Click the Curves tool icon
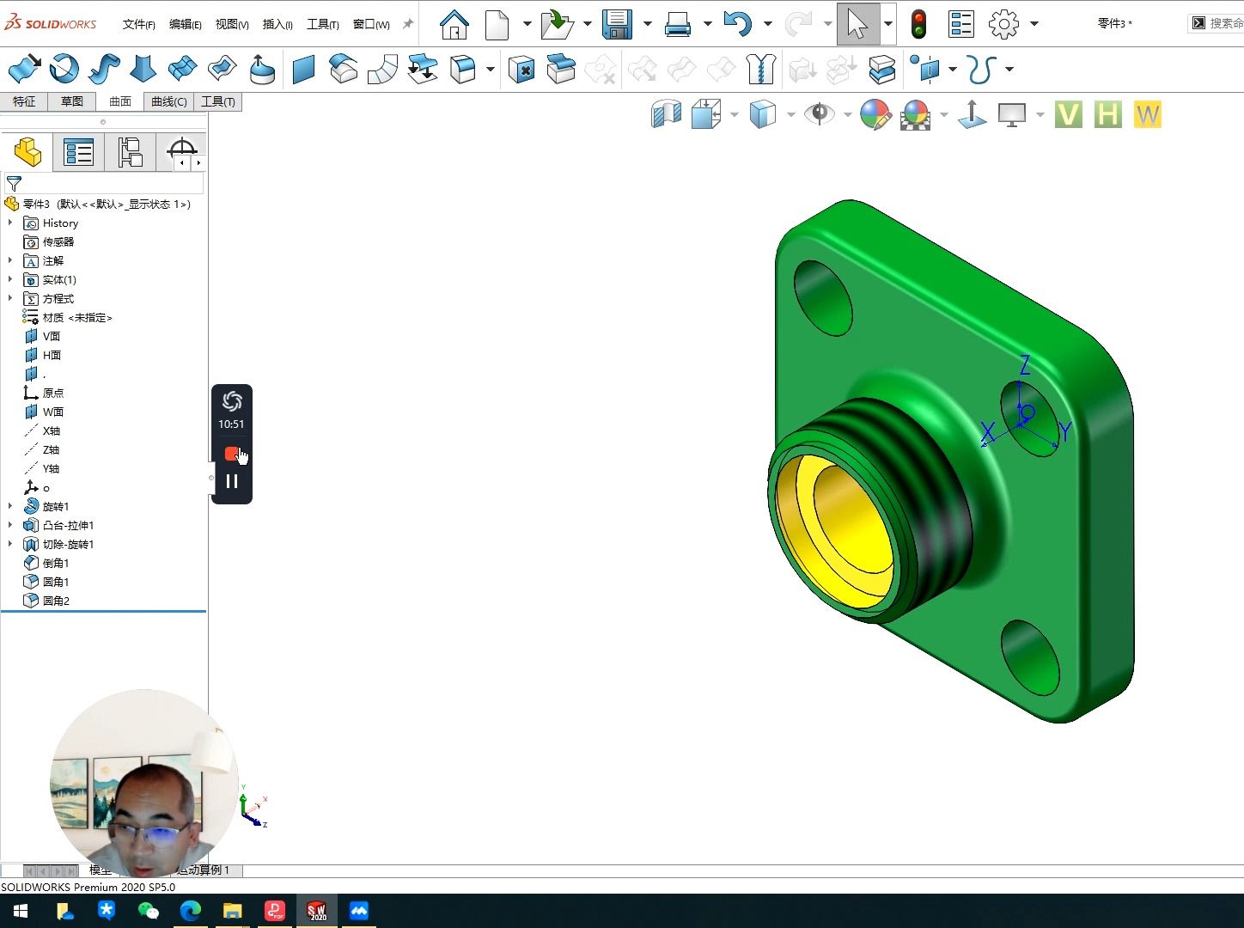Viewport: 1244px width, 928px height. [x=981, y=69]
